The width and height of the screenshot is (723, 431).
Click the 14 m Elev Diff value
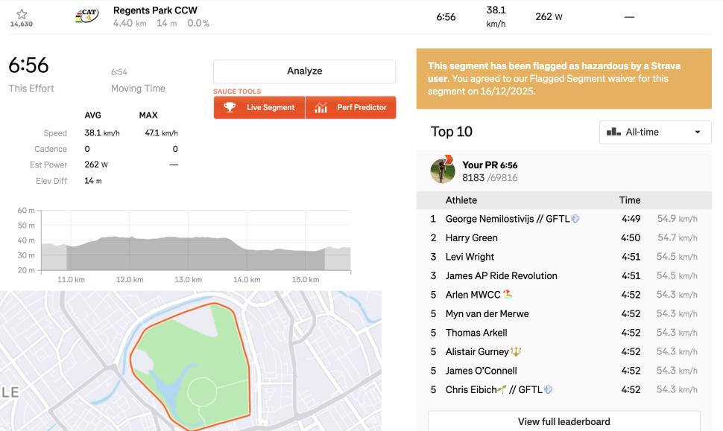[x=92, y=180]
